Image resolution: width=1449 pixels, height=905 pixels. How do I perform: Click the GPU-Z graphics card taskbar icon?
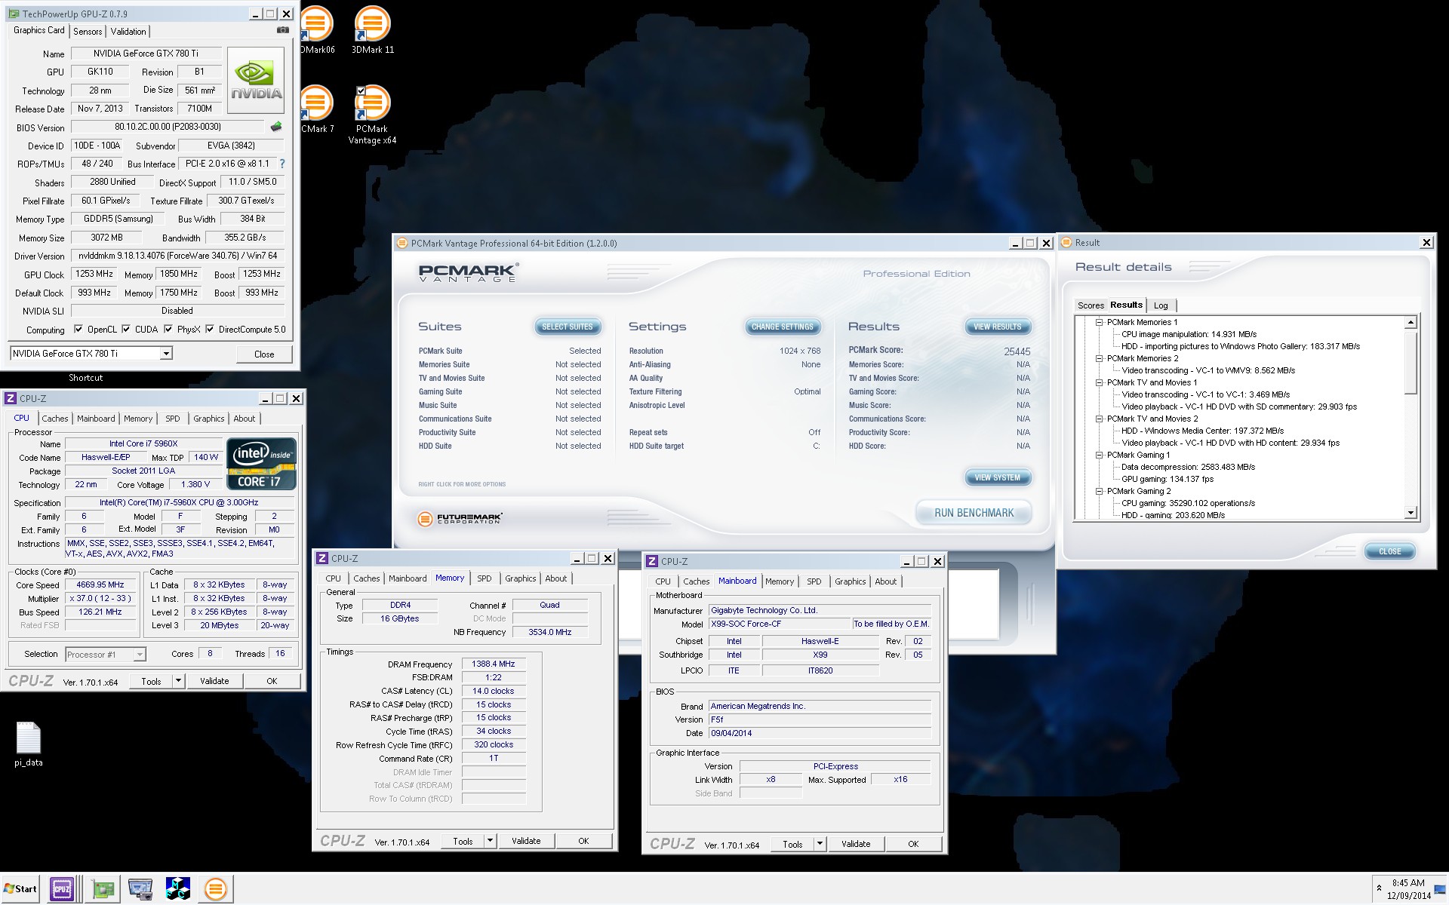102,889
